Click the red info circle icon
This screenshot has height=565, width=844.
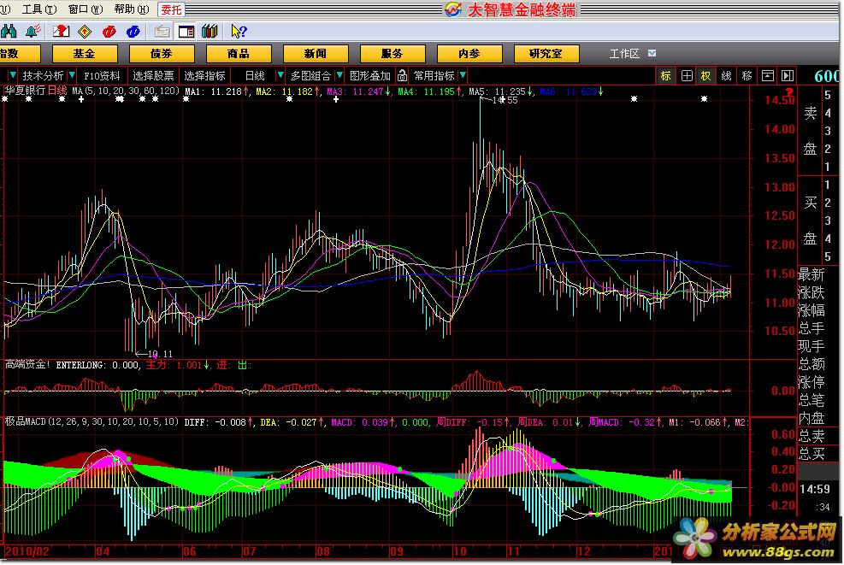[109, 32]
